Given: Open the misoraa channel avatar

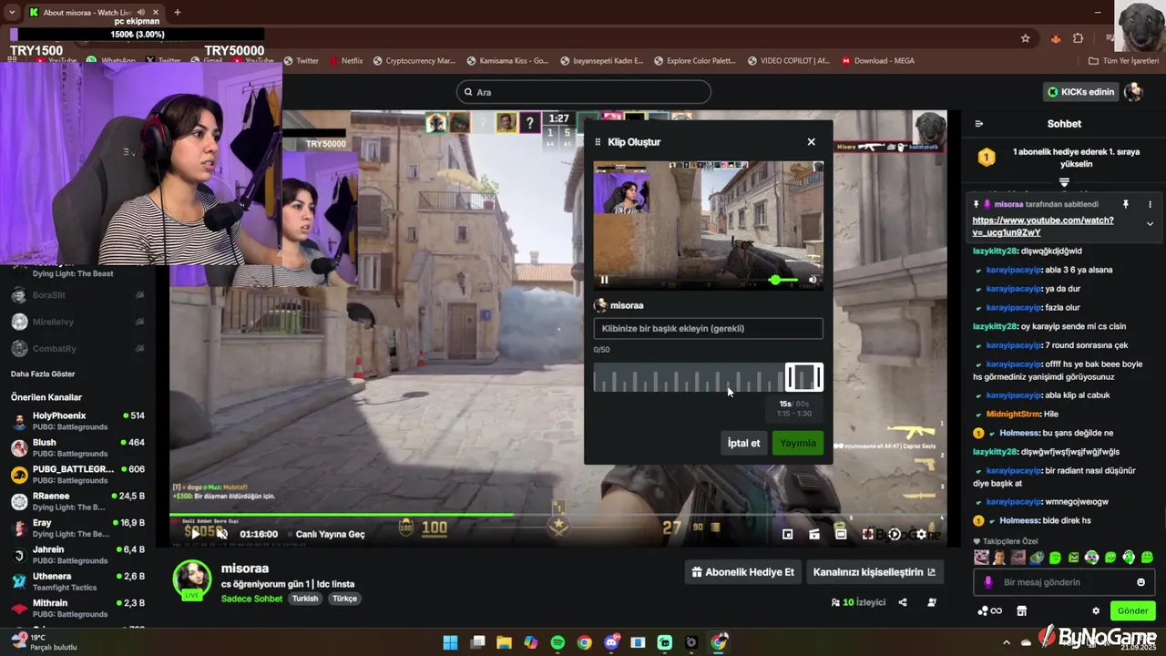Looking at the screenshot, I should (x=192, y=579).
